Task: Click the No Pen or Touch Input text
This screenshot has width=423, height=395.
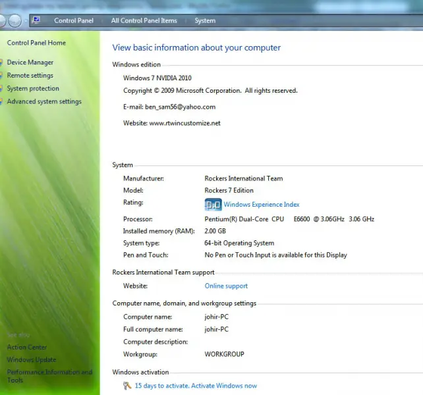Action: 275,255
